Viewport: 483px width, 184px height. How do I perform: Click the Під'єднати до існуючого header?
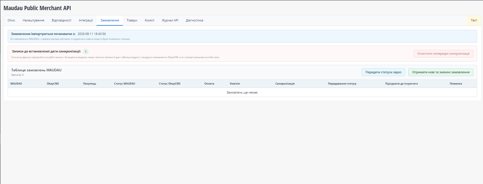click(401, 84)
